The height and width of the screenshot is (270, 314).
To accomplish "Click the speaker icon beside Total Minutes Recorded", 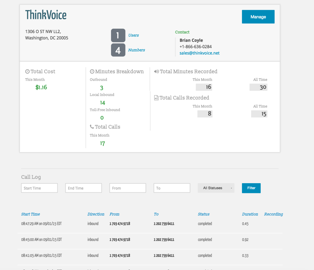I will (x=156, y=71).
